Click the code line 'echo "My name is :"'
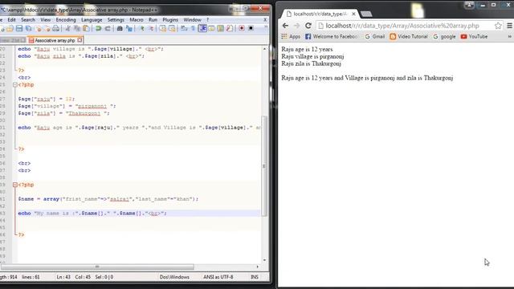 (92, 214)
